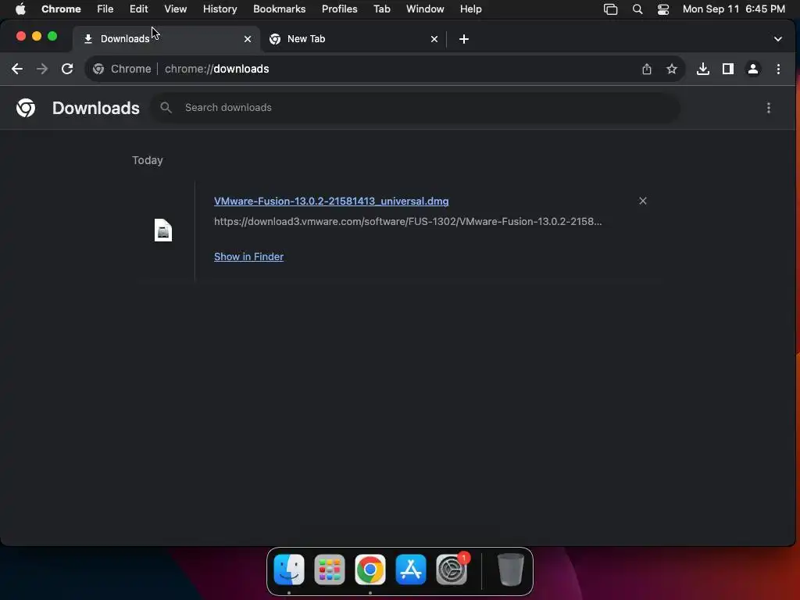800x600 pixels.
Task: Close the New Tab tab
Action: [434, 39]
